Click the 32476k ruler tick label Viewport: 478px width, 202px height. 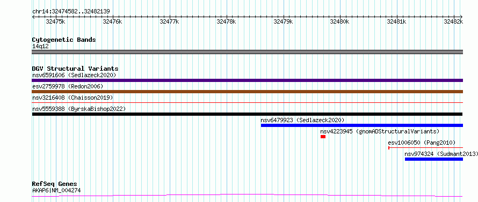[112, 21]
